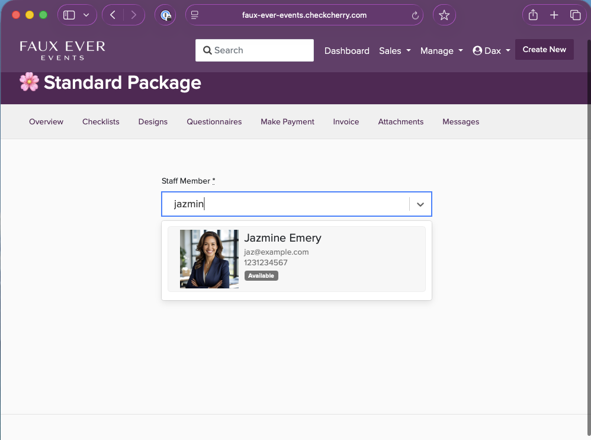Click the user account icon next to Dax

click(477, 51)
